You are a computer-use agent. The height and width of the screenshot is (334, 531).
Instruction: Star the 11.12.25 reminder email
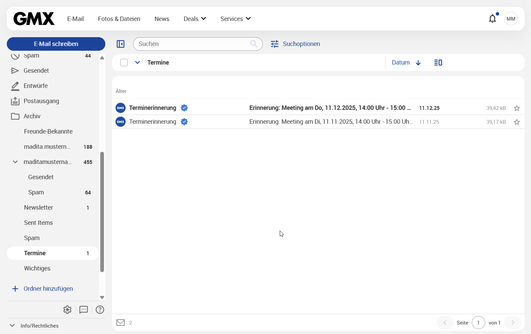point(516,108)
